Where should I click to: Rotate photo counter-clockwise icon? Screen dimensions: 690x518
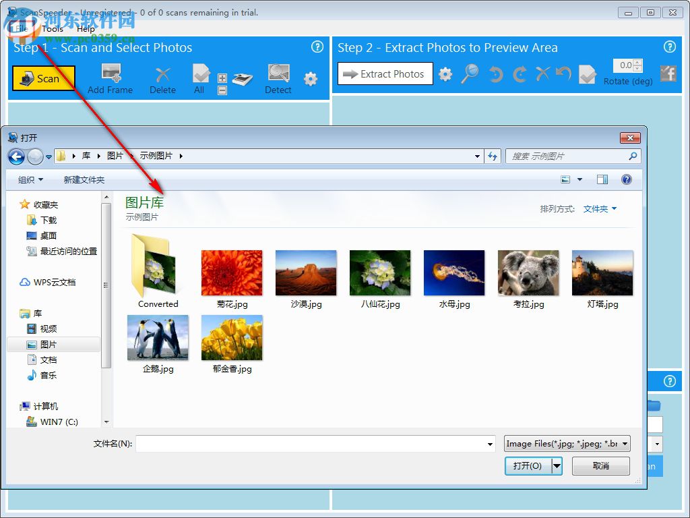point(495,74)
